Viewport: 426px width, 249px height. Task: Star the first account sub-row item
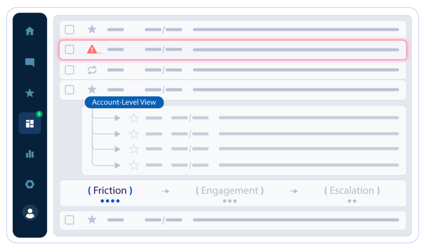click(134, 118)
